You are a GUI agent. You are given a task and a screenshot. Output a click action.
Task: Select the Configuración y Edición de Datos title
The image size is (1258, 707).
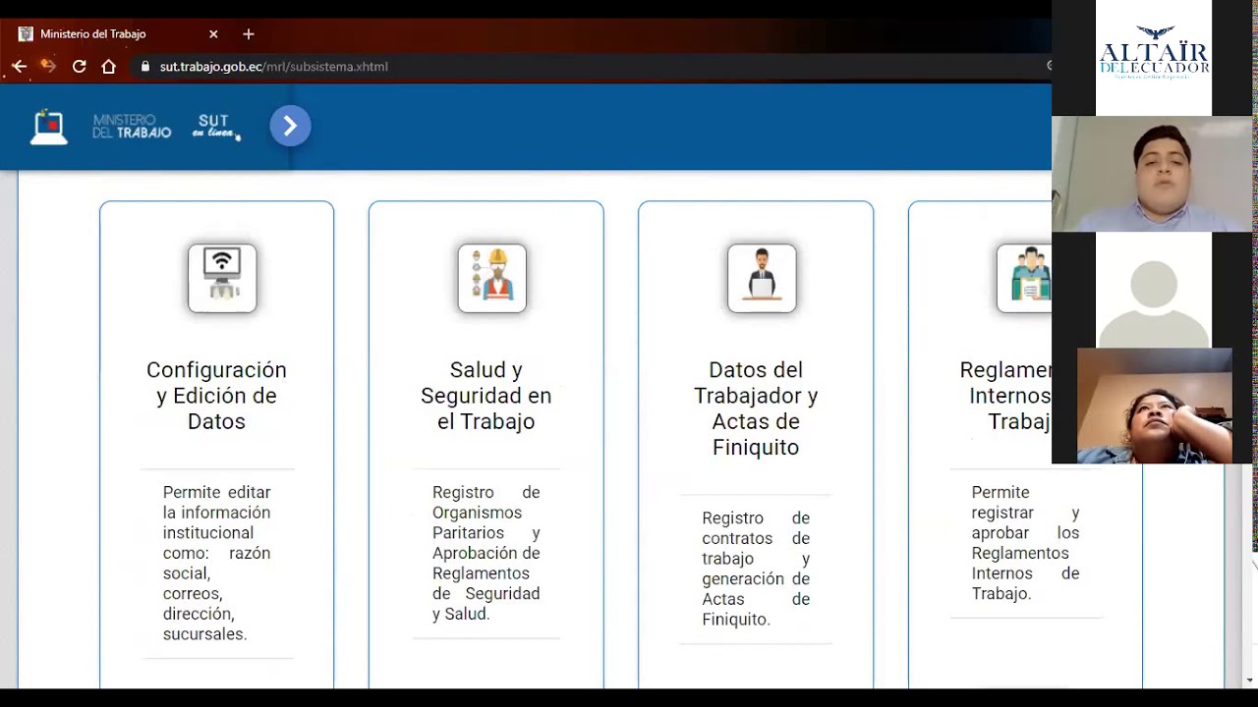click(216, 396)
